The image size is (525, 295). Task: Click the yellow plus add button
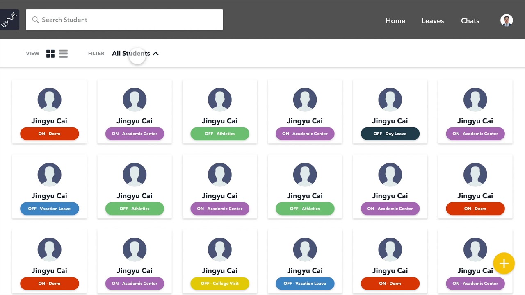(x=504, y=263)
